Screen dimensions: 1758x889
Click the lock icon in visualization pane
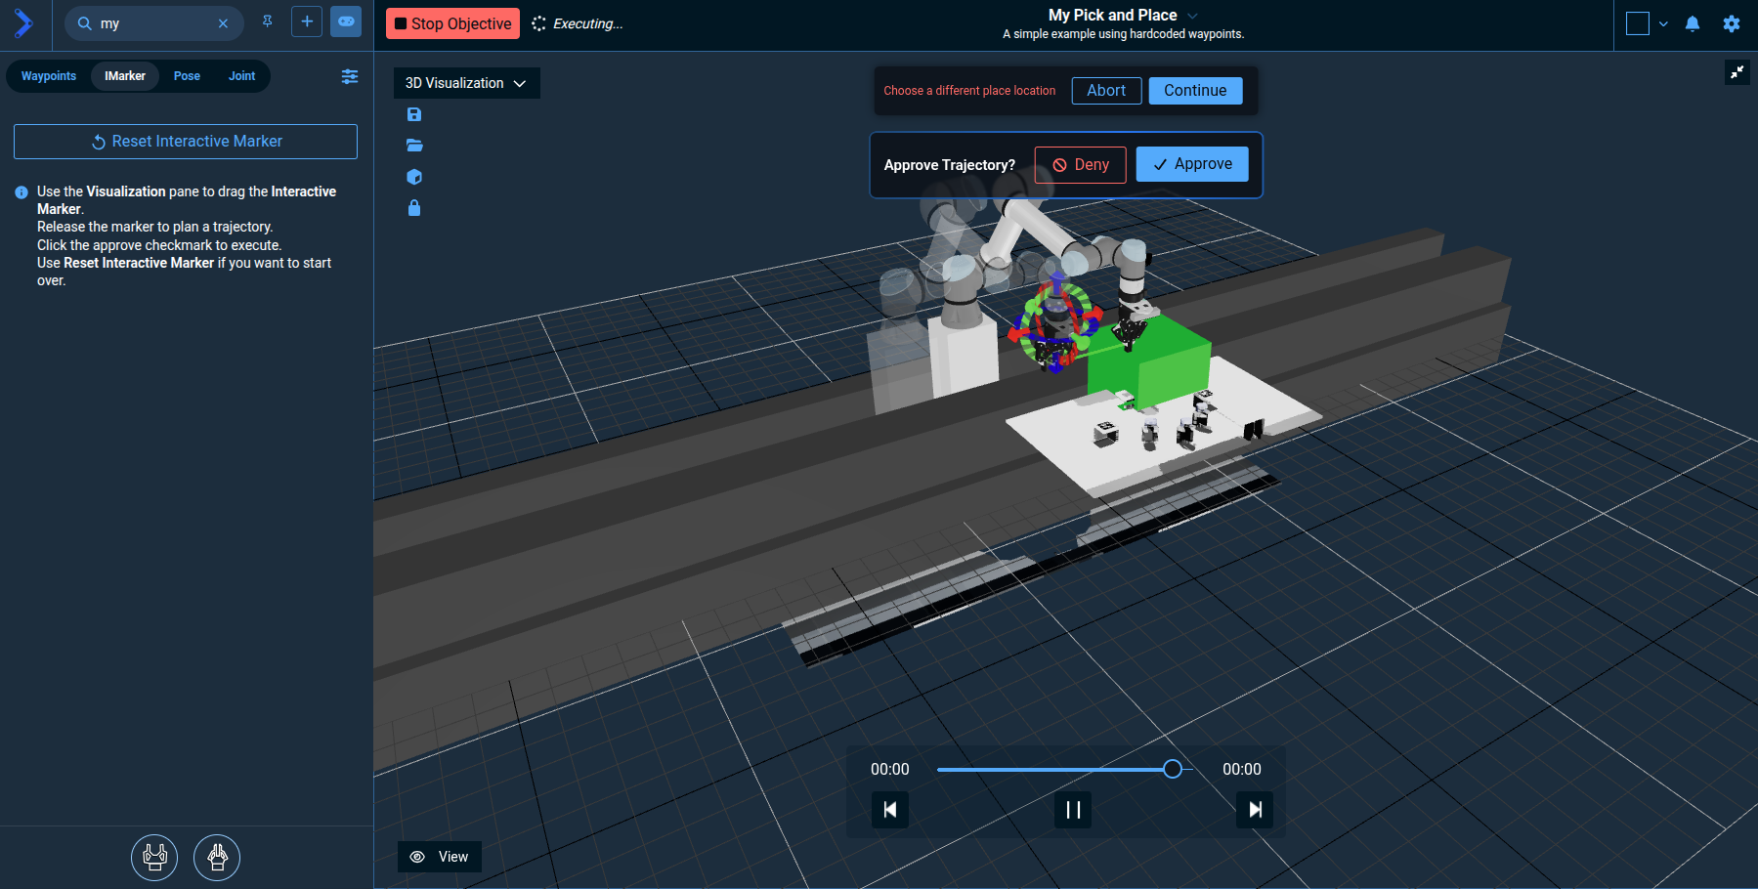pyautogui.click(x=414, y=208)
